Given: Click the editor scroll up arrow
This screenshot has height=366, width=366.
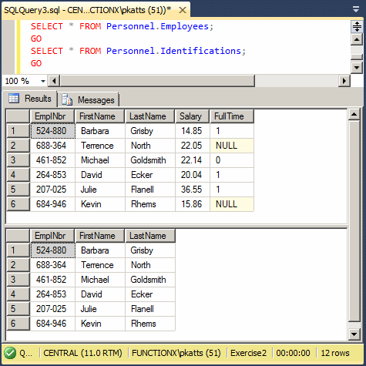Looking at the screenshot, I should [357, 39].
